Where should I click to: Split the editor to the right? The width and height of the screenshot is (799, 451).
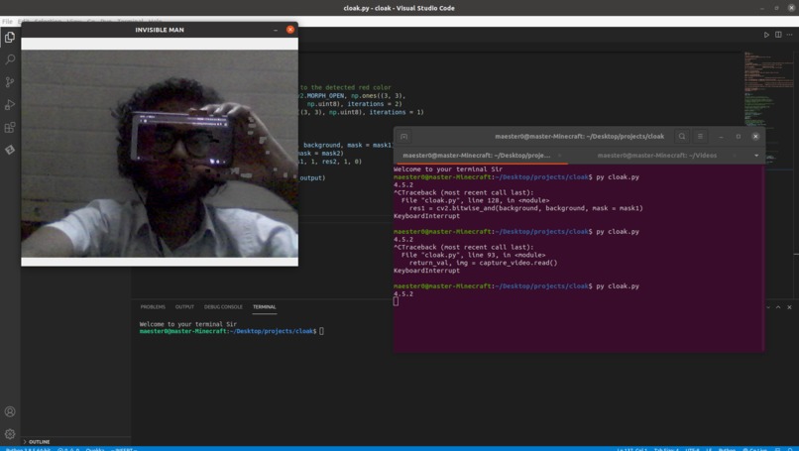coord(778,35)
